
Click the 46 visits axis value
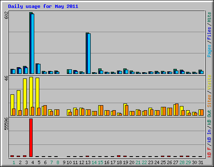(x=7, y=78)
